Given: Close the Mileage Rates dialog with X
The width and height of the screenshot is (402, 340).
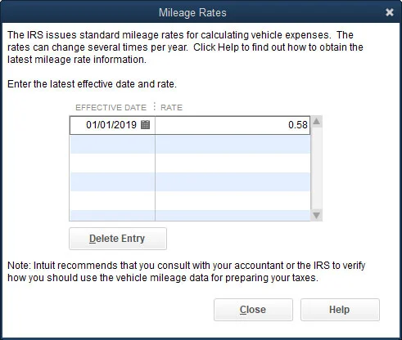Looking at the screenshot, I should point(390,12).
